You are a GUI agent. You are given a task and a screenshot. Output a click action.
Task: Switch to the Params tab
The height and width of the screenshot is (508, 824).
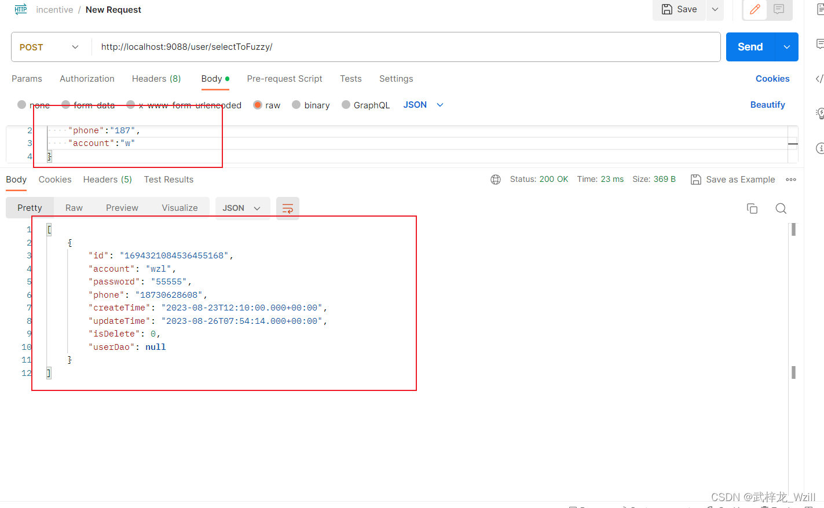tap(27, 79)
